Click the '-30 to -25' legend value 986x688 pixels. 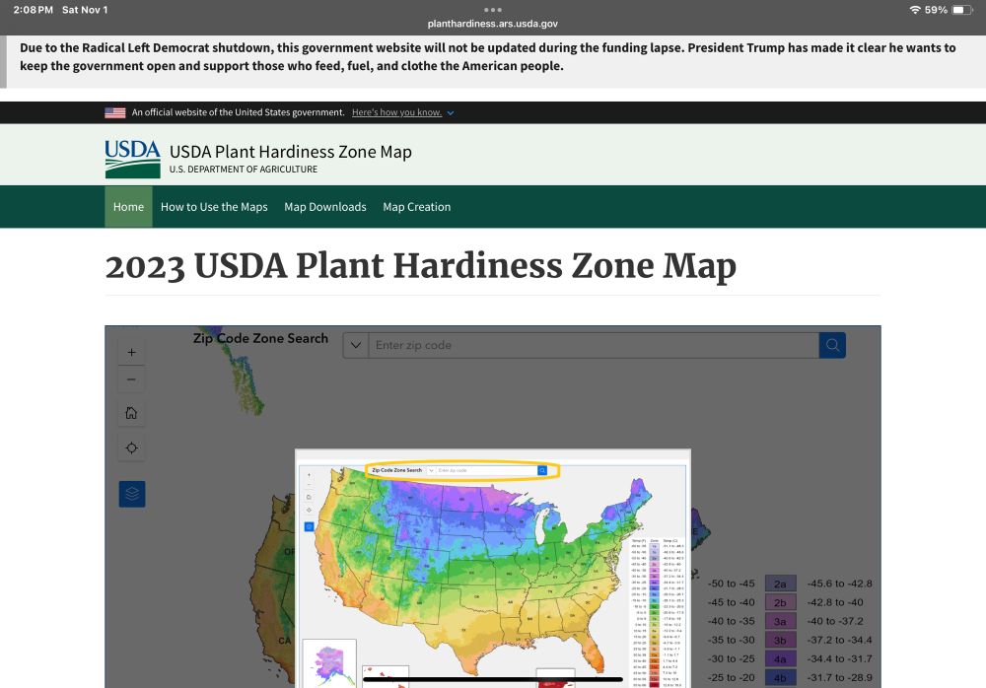pos(732,659)
